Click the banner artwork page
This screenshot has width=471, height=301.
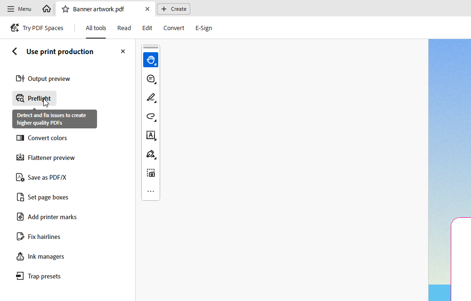click(x=450, y=170)
